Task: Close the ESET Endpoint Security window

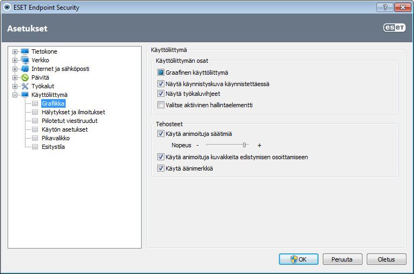Action: pyautogui.click(x=403, y=8)
